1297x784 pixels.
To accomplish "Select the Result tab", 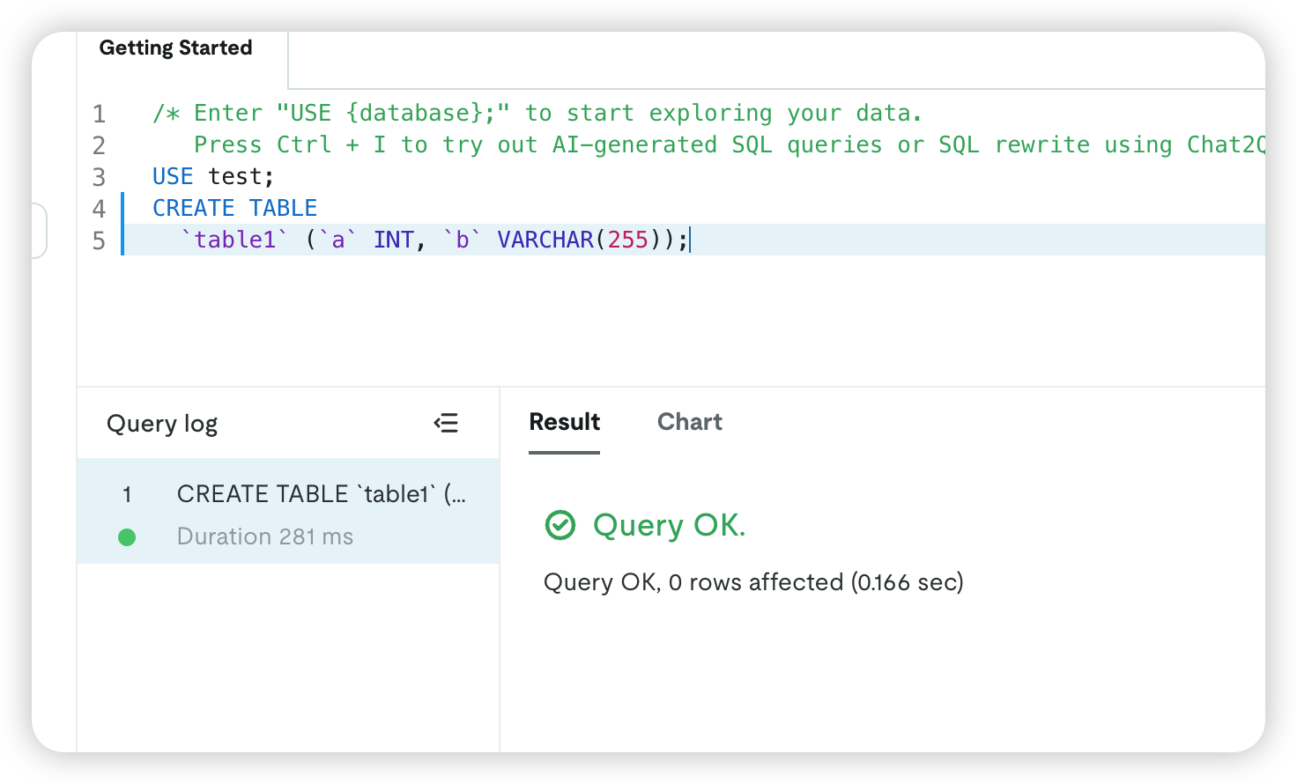I will point(564,422).
